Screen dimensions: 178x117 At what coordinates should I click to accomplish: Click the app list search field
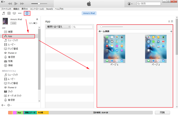point(82,27)
